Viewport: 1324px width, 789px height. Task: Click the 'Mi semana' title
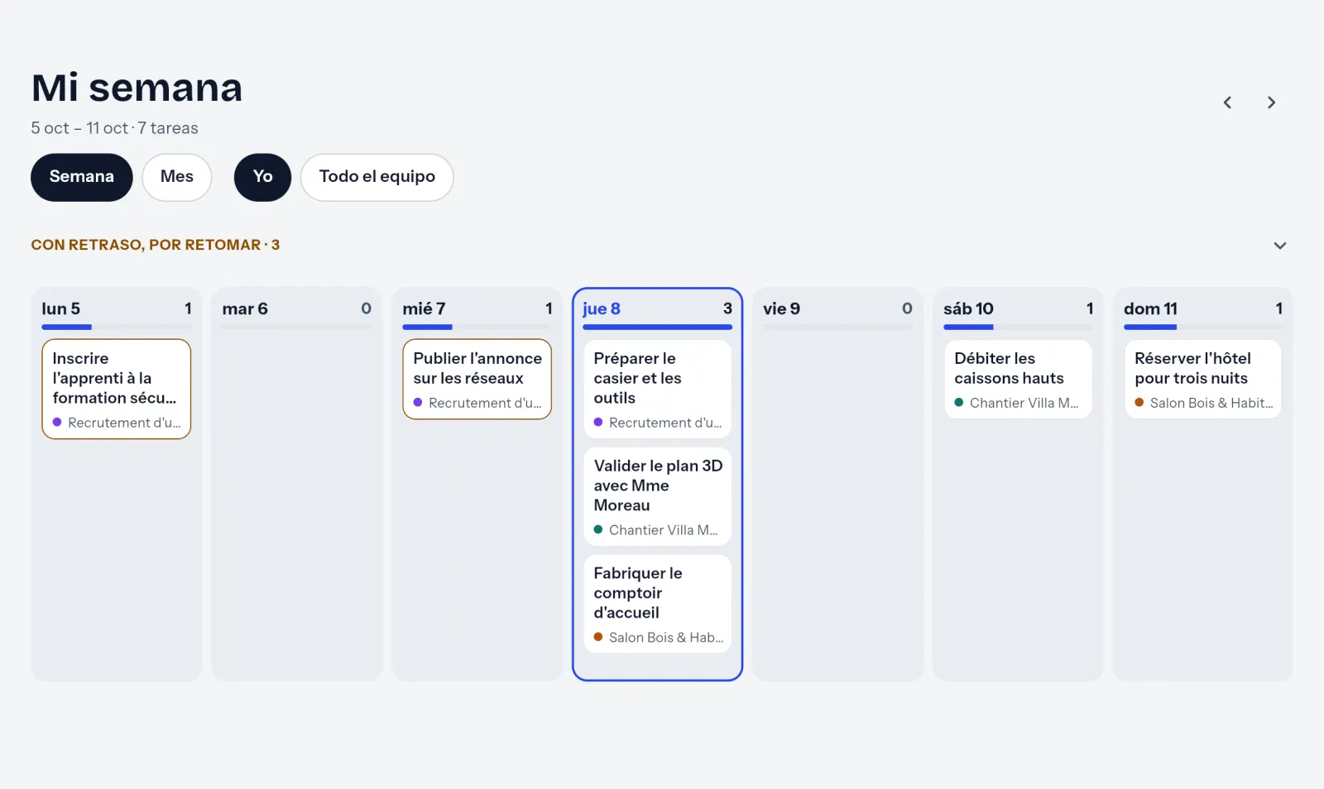click(137, 88)
